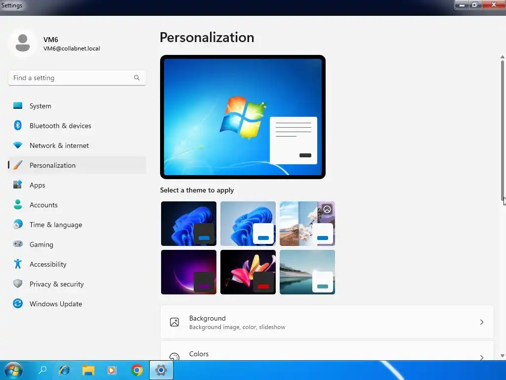Click the Privacy shield icon
Image resolution: width=506 pixels, height=380 pixels.
[18, 284]
